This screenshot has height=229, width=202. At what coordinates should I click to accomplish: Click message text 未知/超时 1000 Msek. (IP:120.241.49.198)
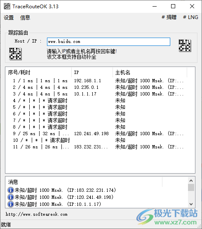(64, 197)
